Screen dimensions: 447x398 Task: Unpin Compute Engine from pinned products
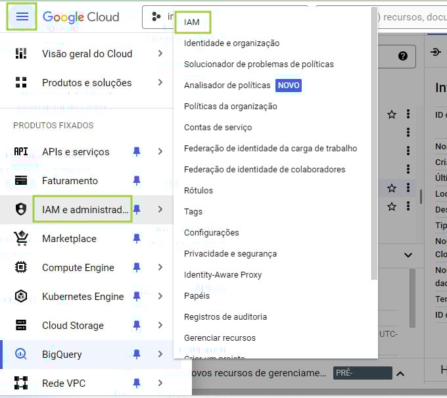coord(137,267)
